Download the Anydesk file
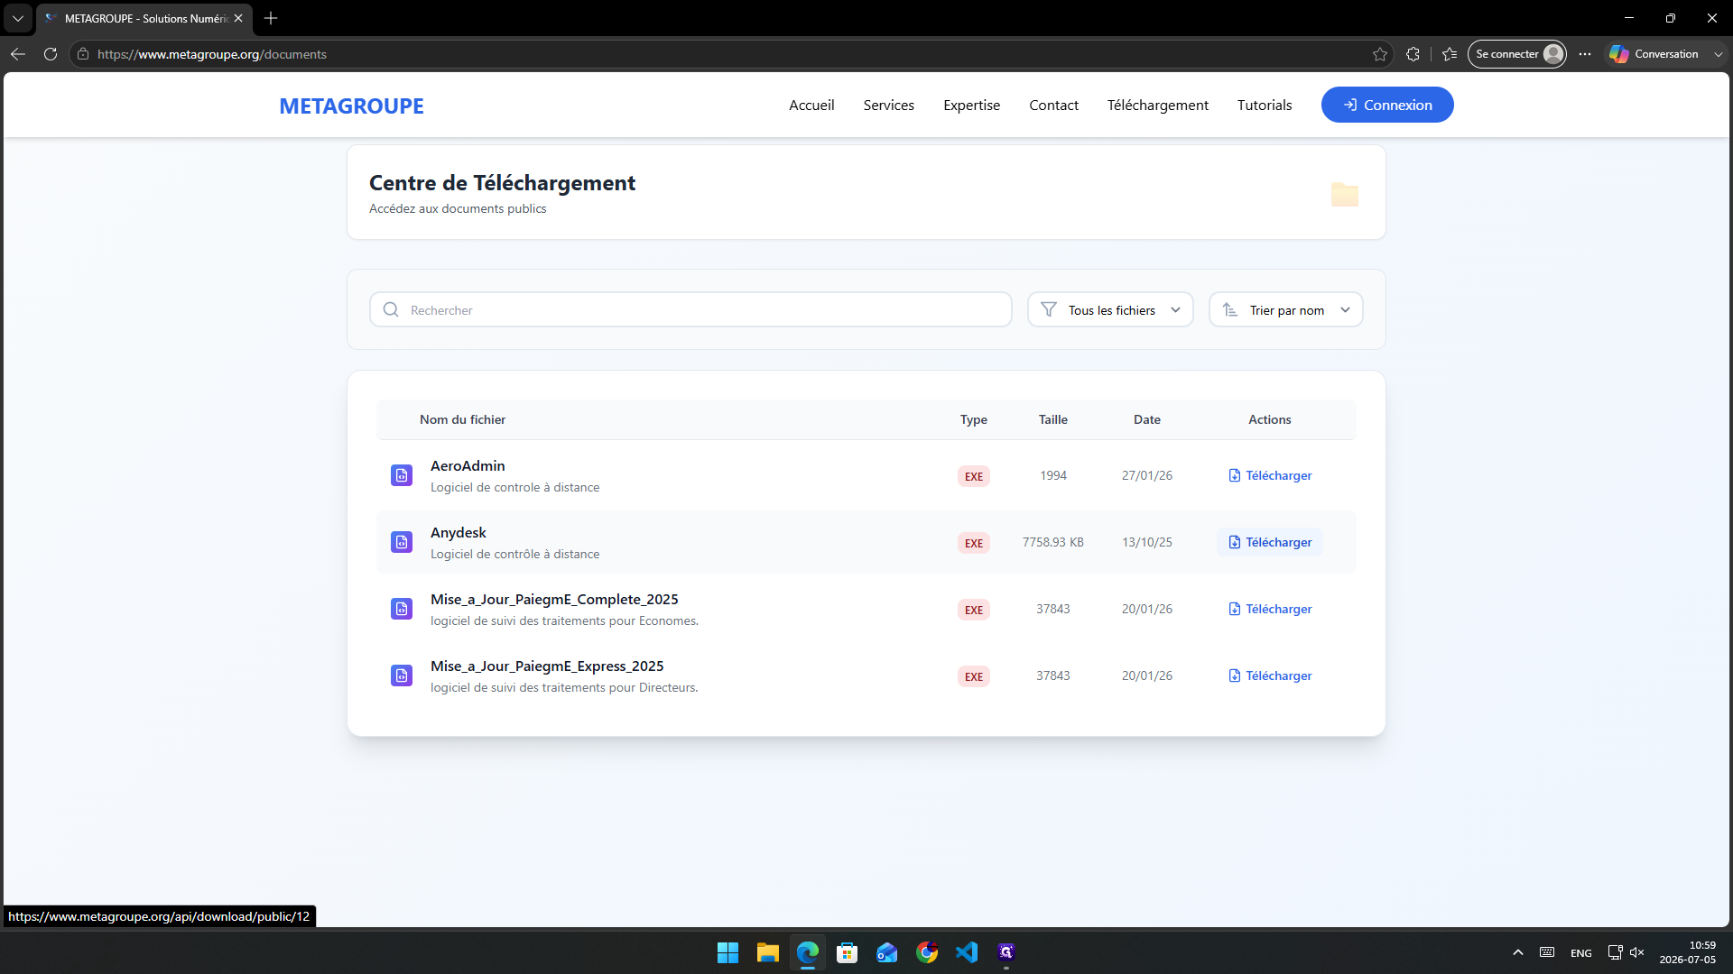1733x974 pixels. pos(1270,542)
